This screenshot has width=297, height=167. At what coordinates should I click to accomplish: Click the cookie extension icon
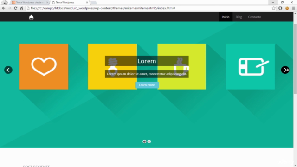pos(287,8)
